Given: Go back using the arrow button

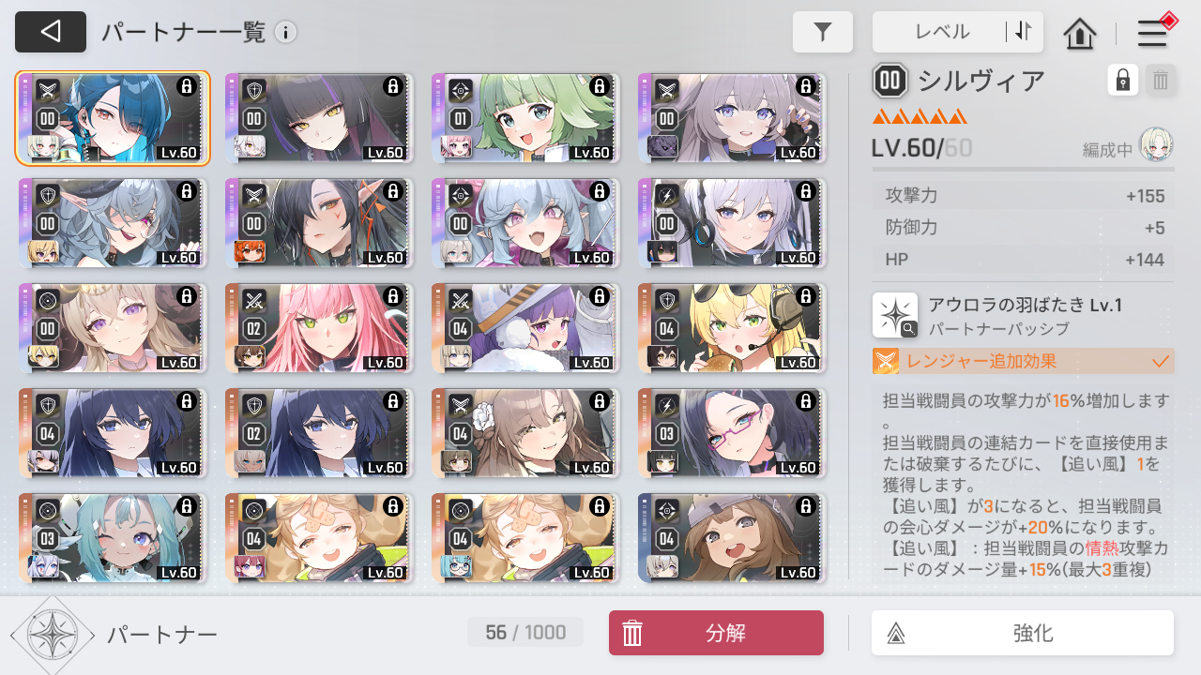Looking at the screenshot, I should pos(51,32).
